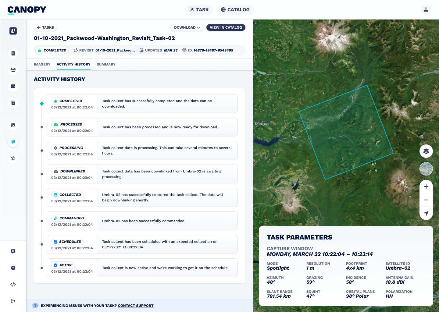Open the imagery picture icon in sidebar
Viewport: 439px width, 312px height.
click(13, 125)
